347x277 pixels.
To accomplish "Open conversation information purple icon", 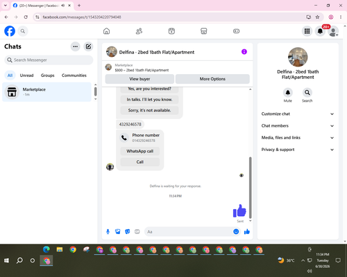I will click(244, 52).
